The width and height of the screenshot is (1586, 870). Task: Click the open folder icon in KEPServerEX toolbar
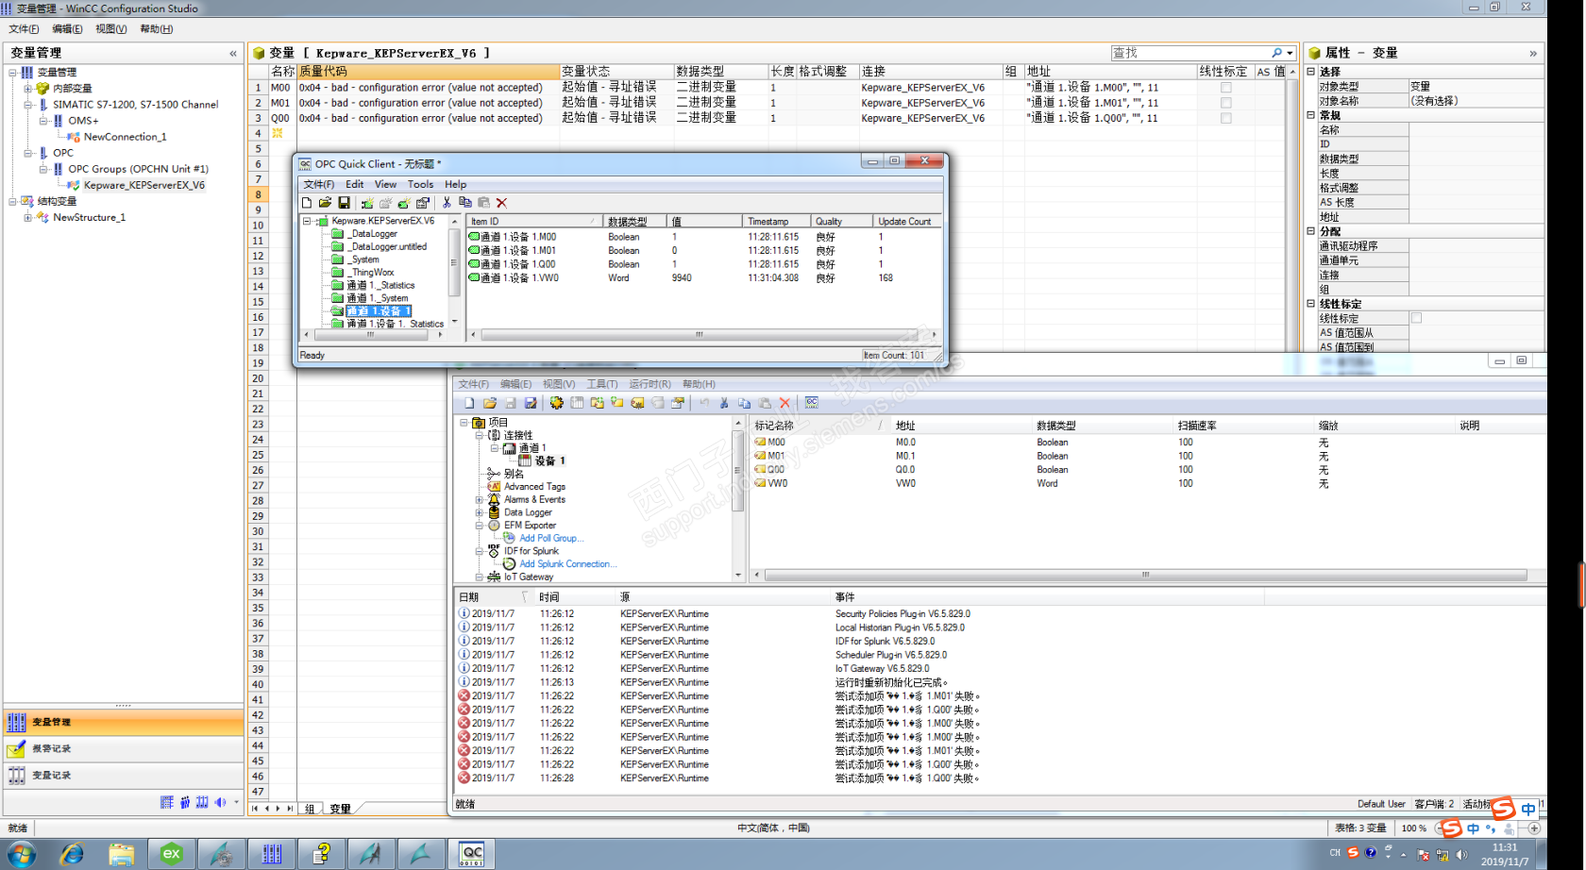tap(489, 403)
